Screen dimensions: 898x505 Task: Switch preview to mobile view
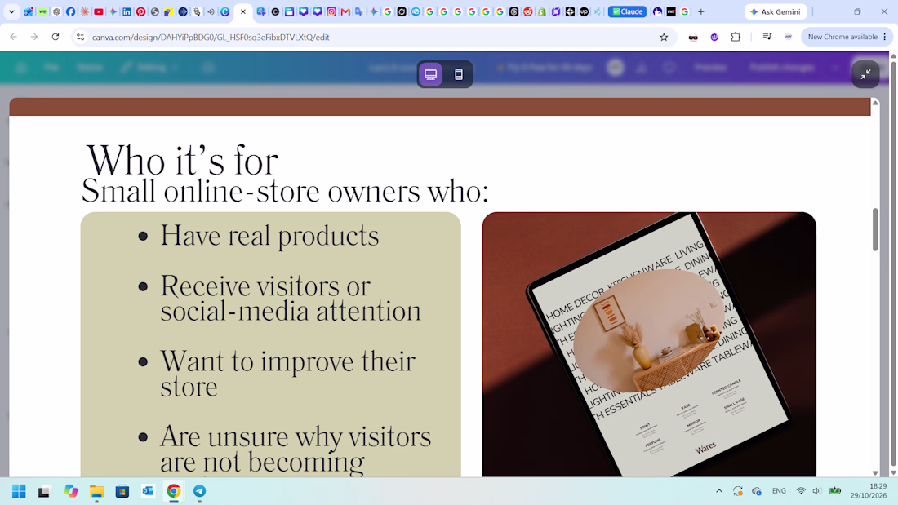459,74
